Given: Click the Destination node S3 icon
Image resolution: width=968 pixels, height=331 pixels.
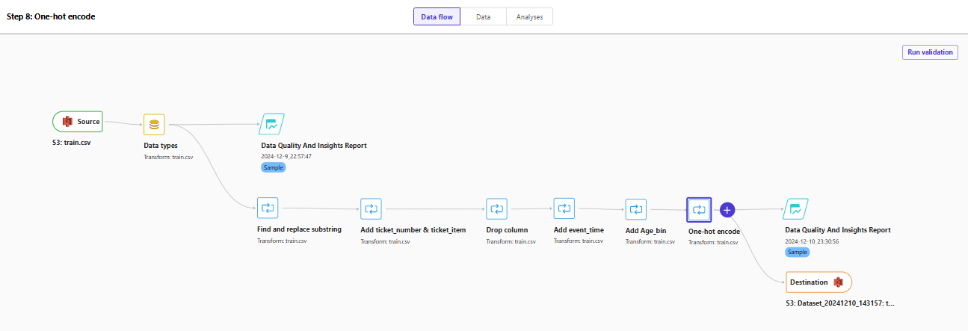Looking at the screenshot, I should pyautogui.click(x=839, y=282).
